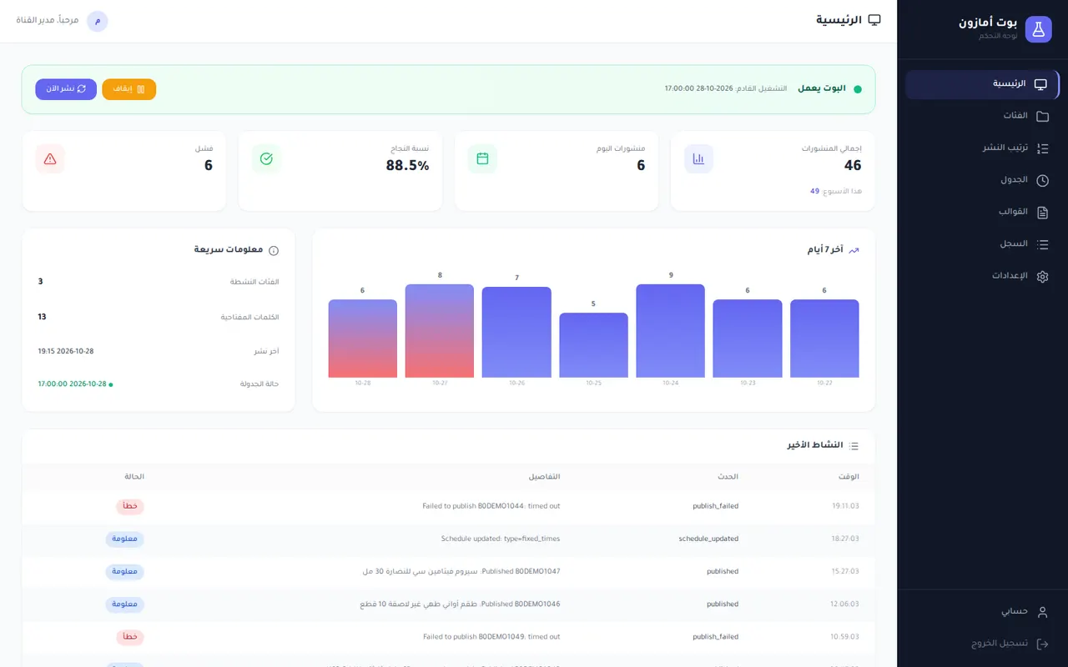Open الفئات via its folder icon in sidebar
The image size is (1068, 667).
click(1042, 116)
